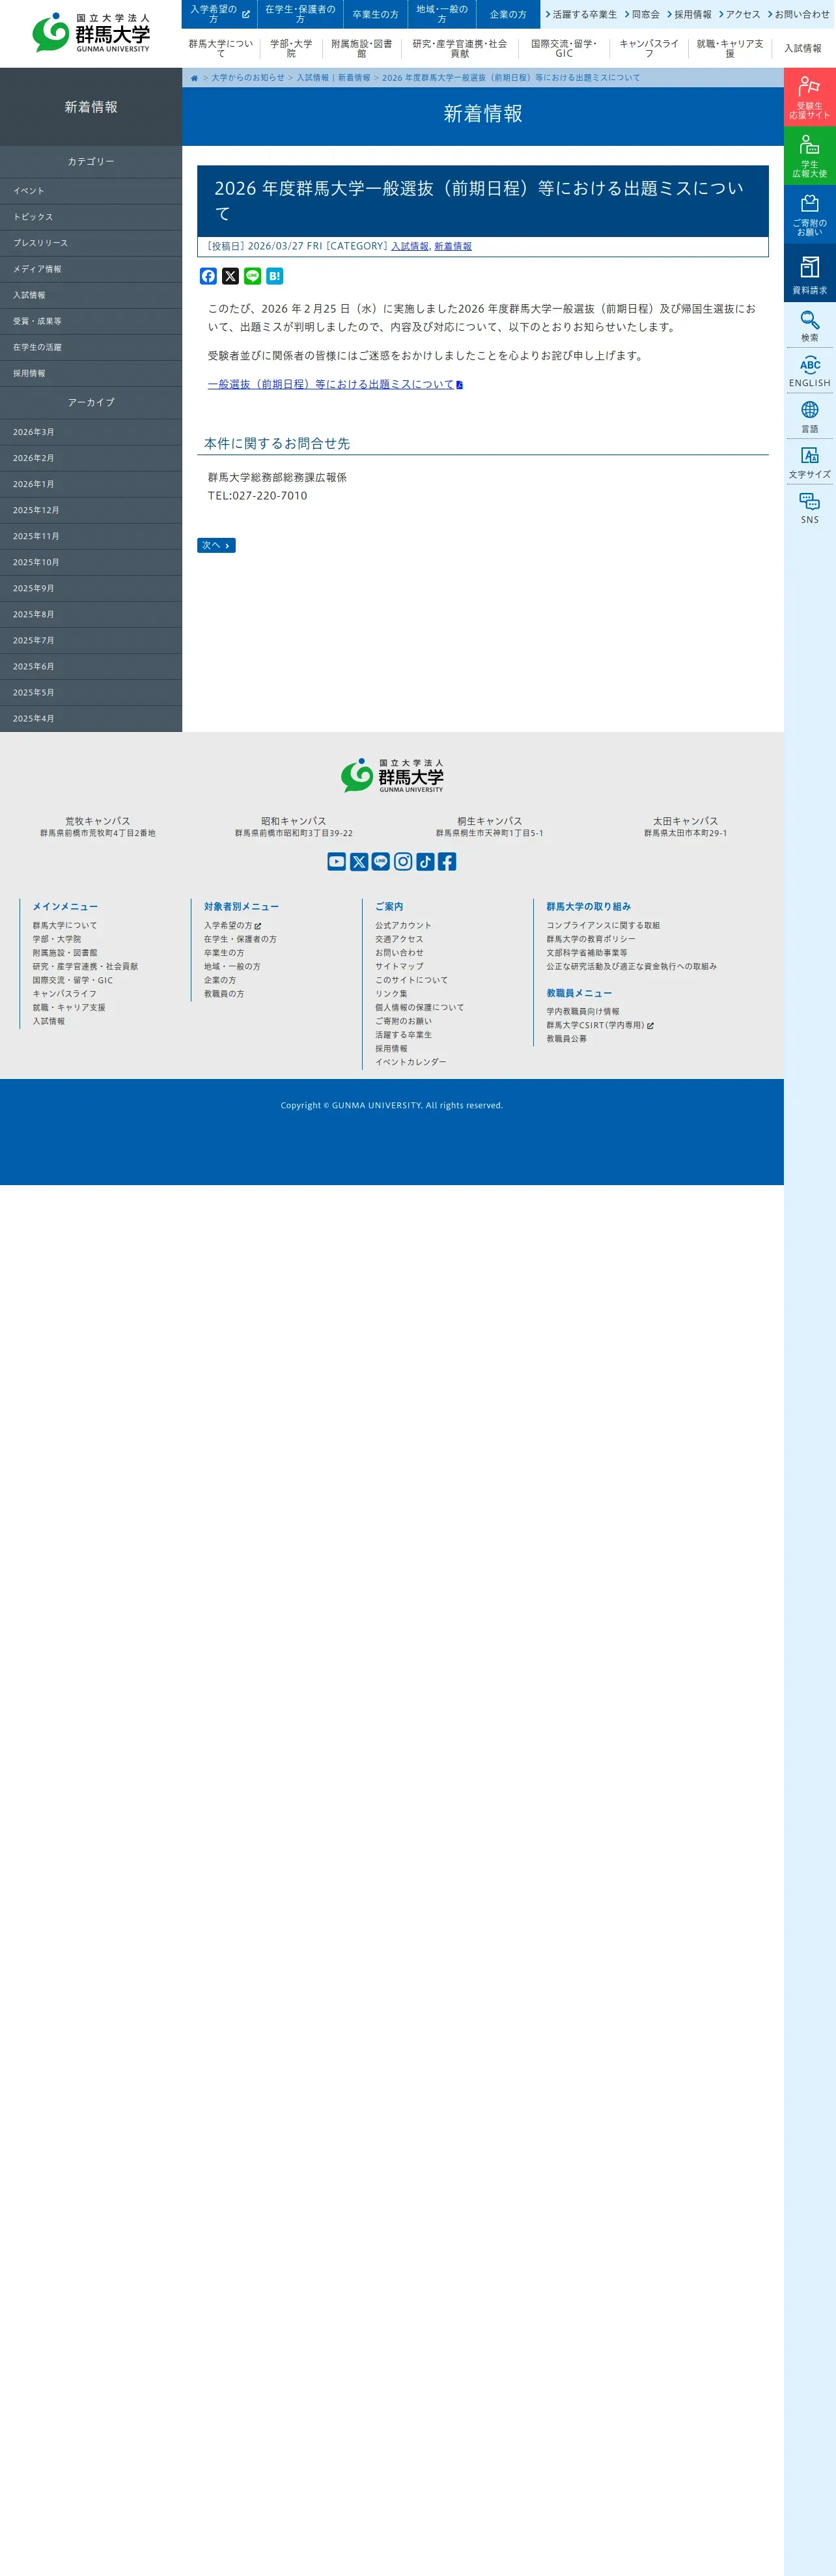Select 企業の方 tab
The width and height of the screenshot is (836, 2576).
point(508,14)
